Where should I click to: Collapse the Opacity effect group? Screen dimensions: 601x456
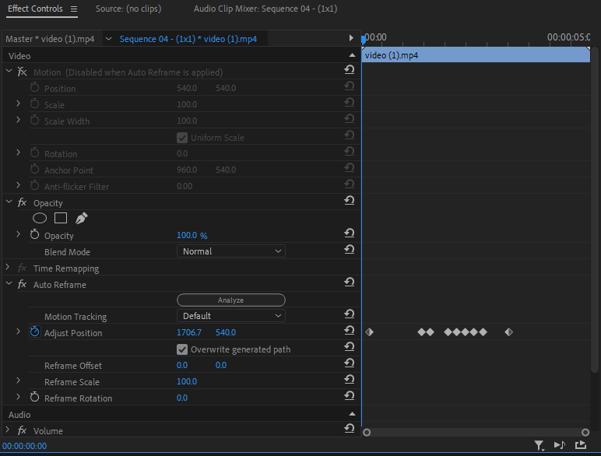coord(9,202)
